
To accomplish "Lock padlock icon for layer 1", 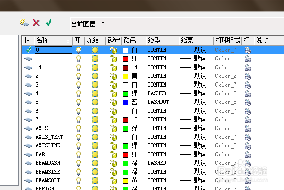I will (x=113, y=59).
